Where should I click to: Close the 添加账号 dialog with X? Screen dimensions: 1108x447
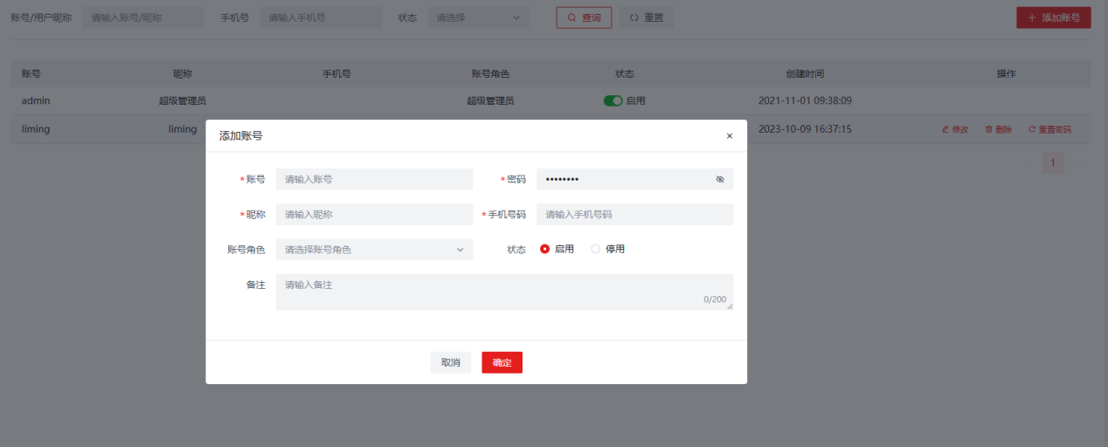pyautogui.click(x=730, y=136)
